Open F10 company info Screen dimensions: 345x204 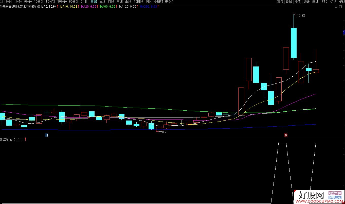point(324,2)
